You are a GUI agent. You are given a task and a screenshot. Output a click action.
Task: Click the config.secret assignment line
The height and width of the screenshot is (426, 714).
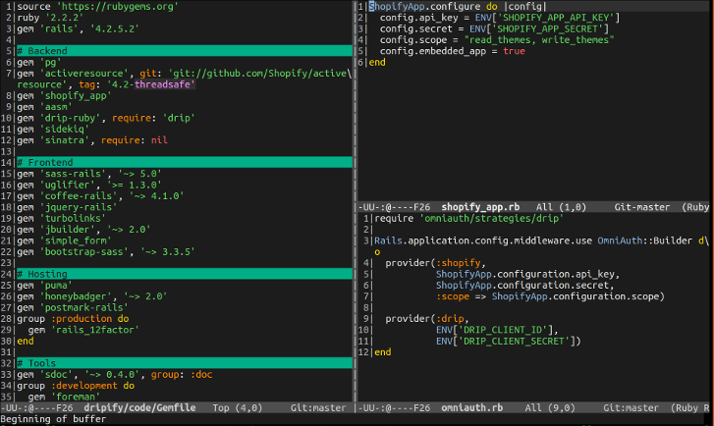(494, 28)
